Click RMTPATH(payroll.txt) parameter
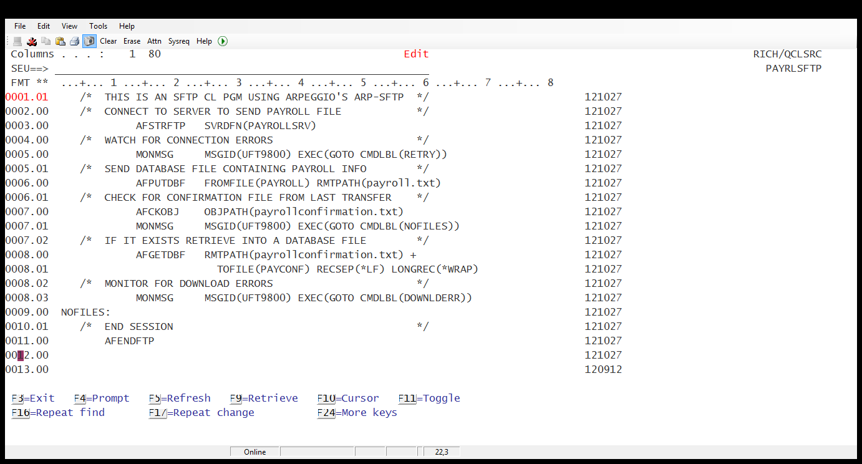The width and height of the screenshot is (862, 464). 379,183
